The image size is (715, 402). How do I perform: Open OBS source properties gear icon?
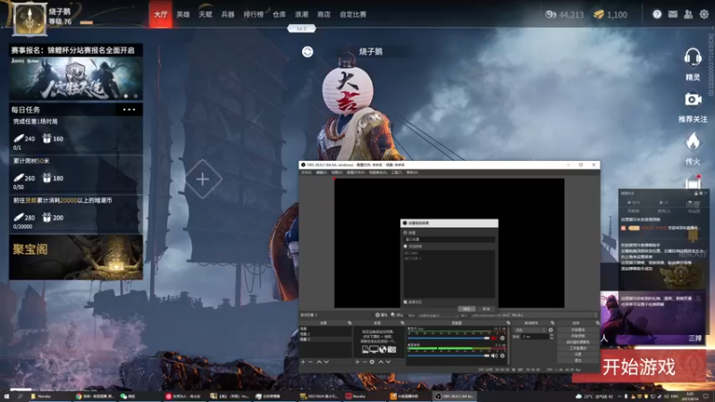tap(372, 362)
